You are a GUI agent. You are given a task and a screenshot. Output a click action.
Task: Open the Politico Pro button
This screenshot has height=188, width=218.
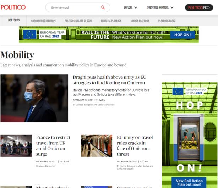coord(199,7)
